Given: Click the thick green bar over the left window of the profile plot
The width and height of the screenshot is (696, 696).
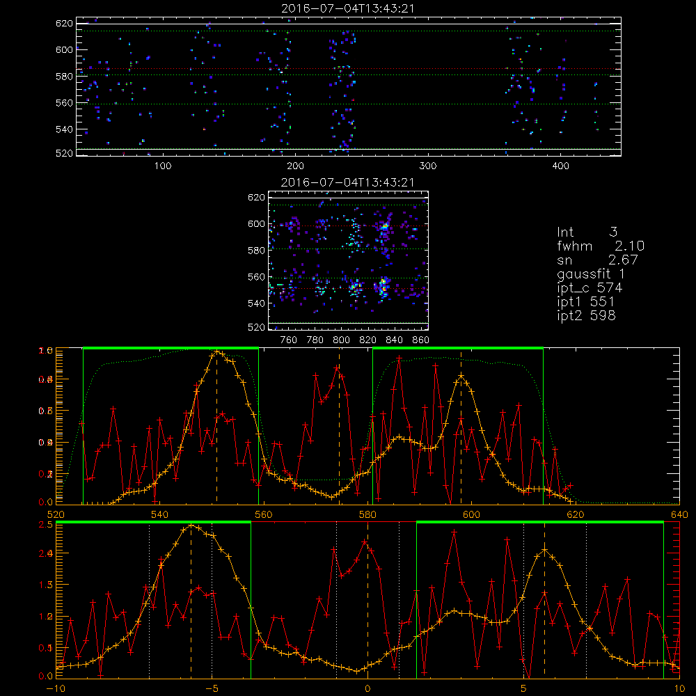Looking at the screenshot, I should [171, 348].
